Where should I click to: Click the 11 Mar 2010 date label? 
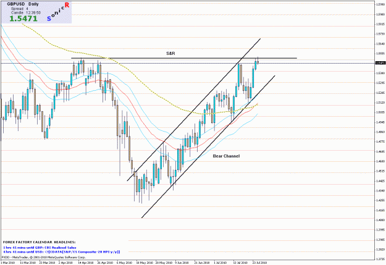point(28,263)
